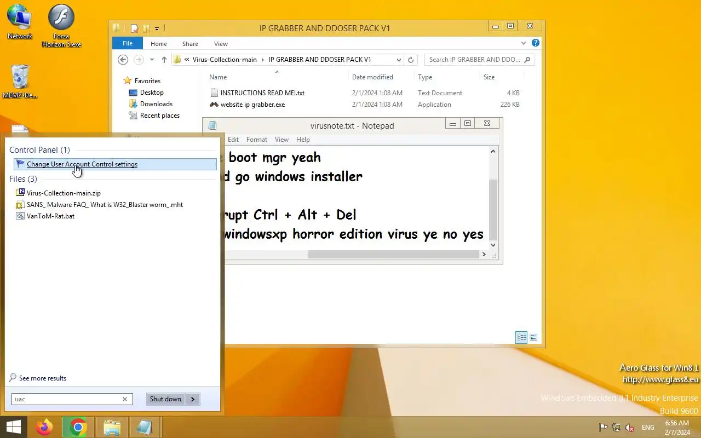701x438 pixels.
Task: Open recent locations dropdown arrow
Action: [152, 60]
